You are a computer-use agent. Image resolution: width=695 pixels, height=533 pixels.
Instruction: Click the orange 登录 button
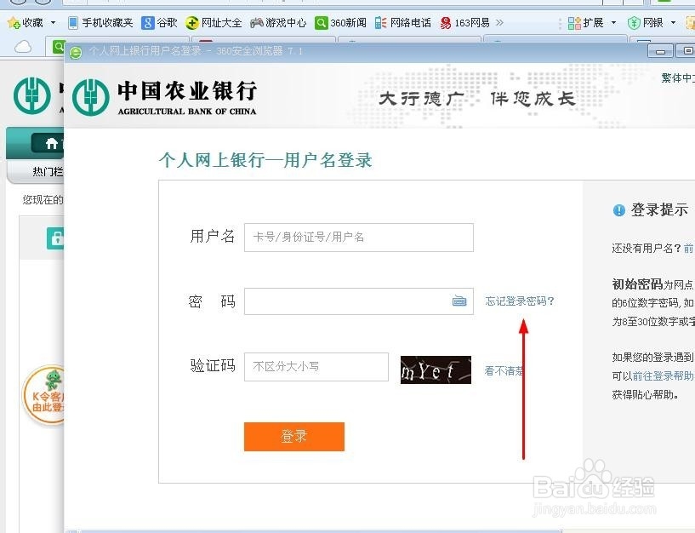(293, 436)
